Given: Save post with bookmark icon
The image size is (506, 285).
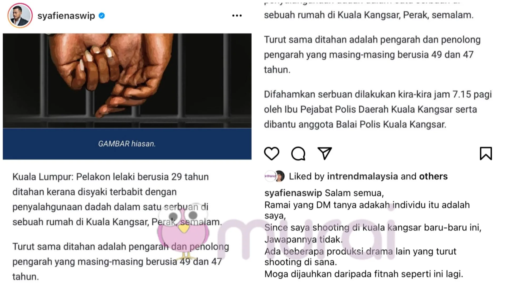Looking at the screenshot, I should pyautogui.click(x=486, y=154).
